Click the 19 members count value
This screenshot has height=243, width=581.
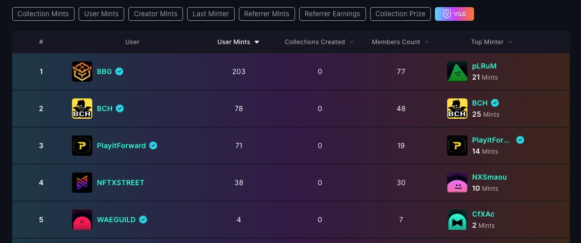pyautogui.click(x=401, y=146)
